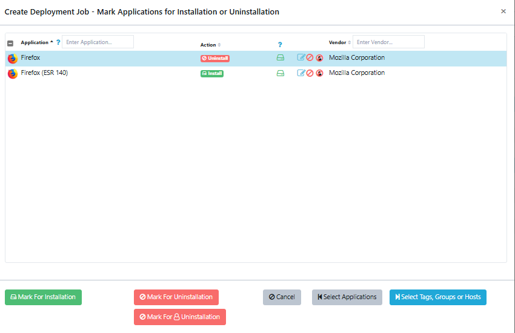The image size is (515, 333).
Task: Sort the table by Action column
Action: (208, 45)
